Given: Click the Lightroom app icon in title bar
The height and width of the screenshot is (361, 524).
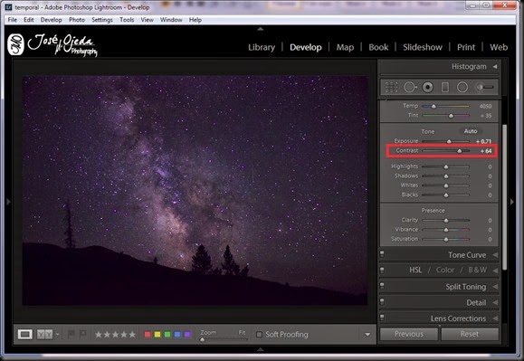Looking at the screenshot, I should [x=8, y=7].
